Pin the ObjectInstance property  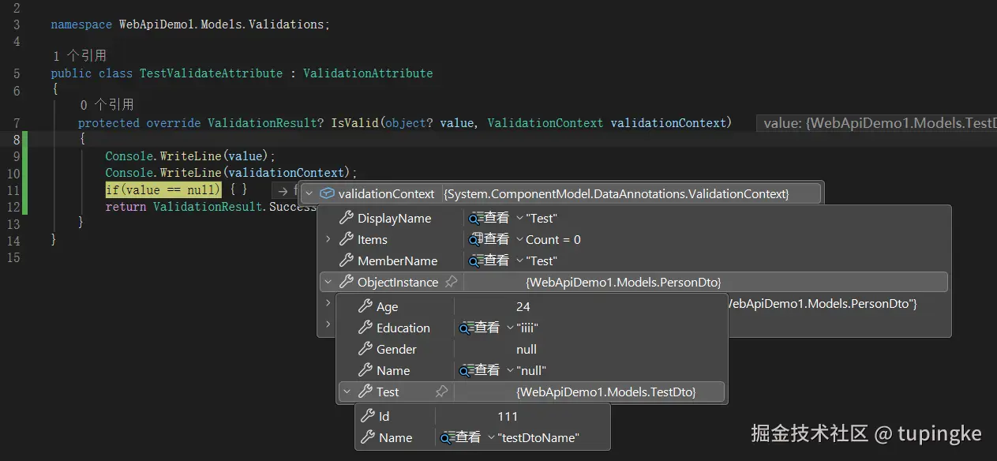(451, 282)
